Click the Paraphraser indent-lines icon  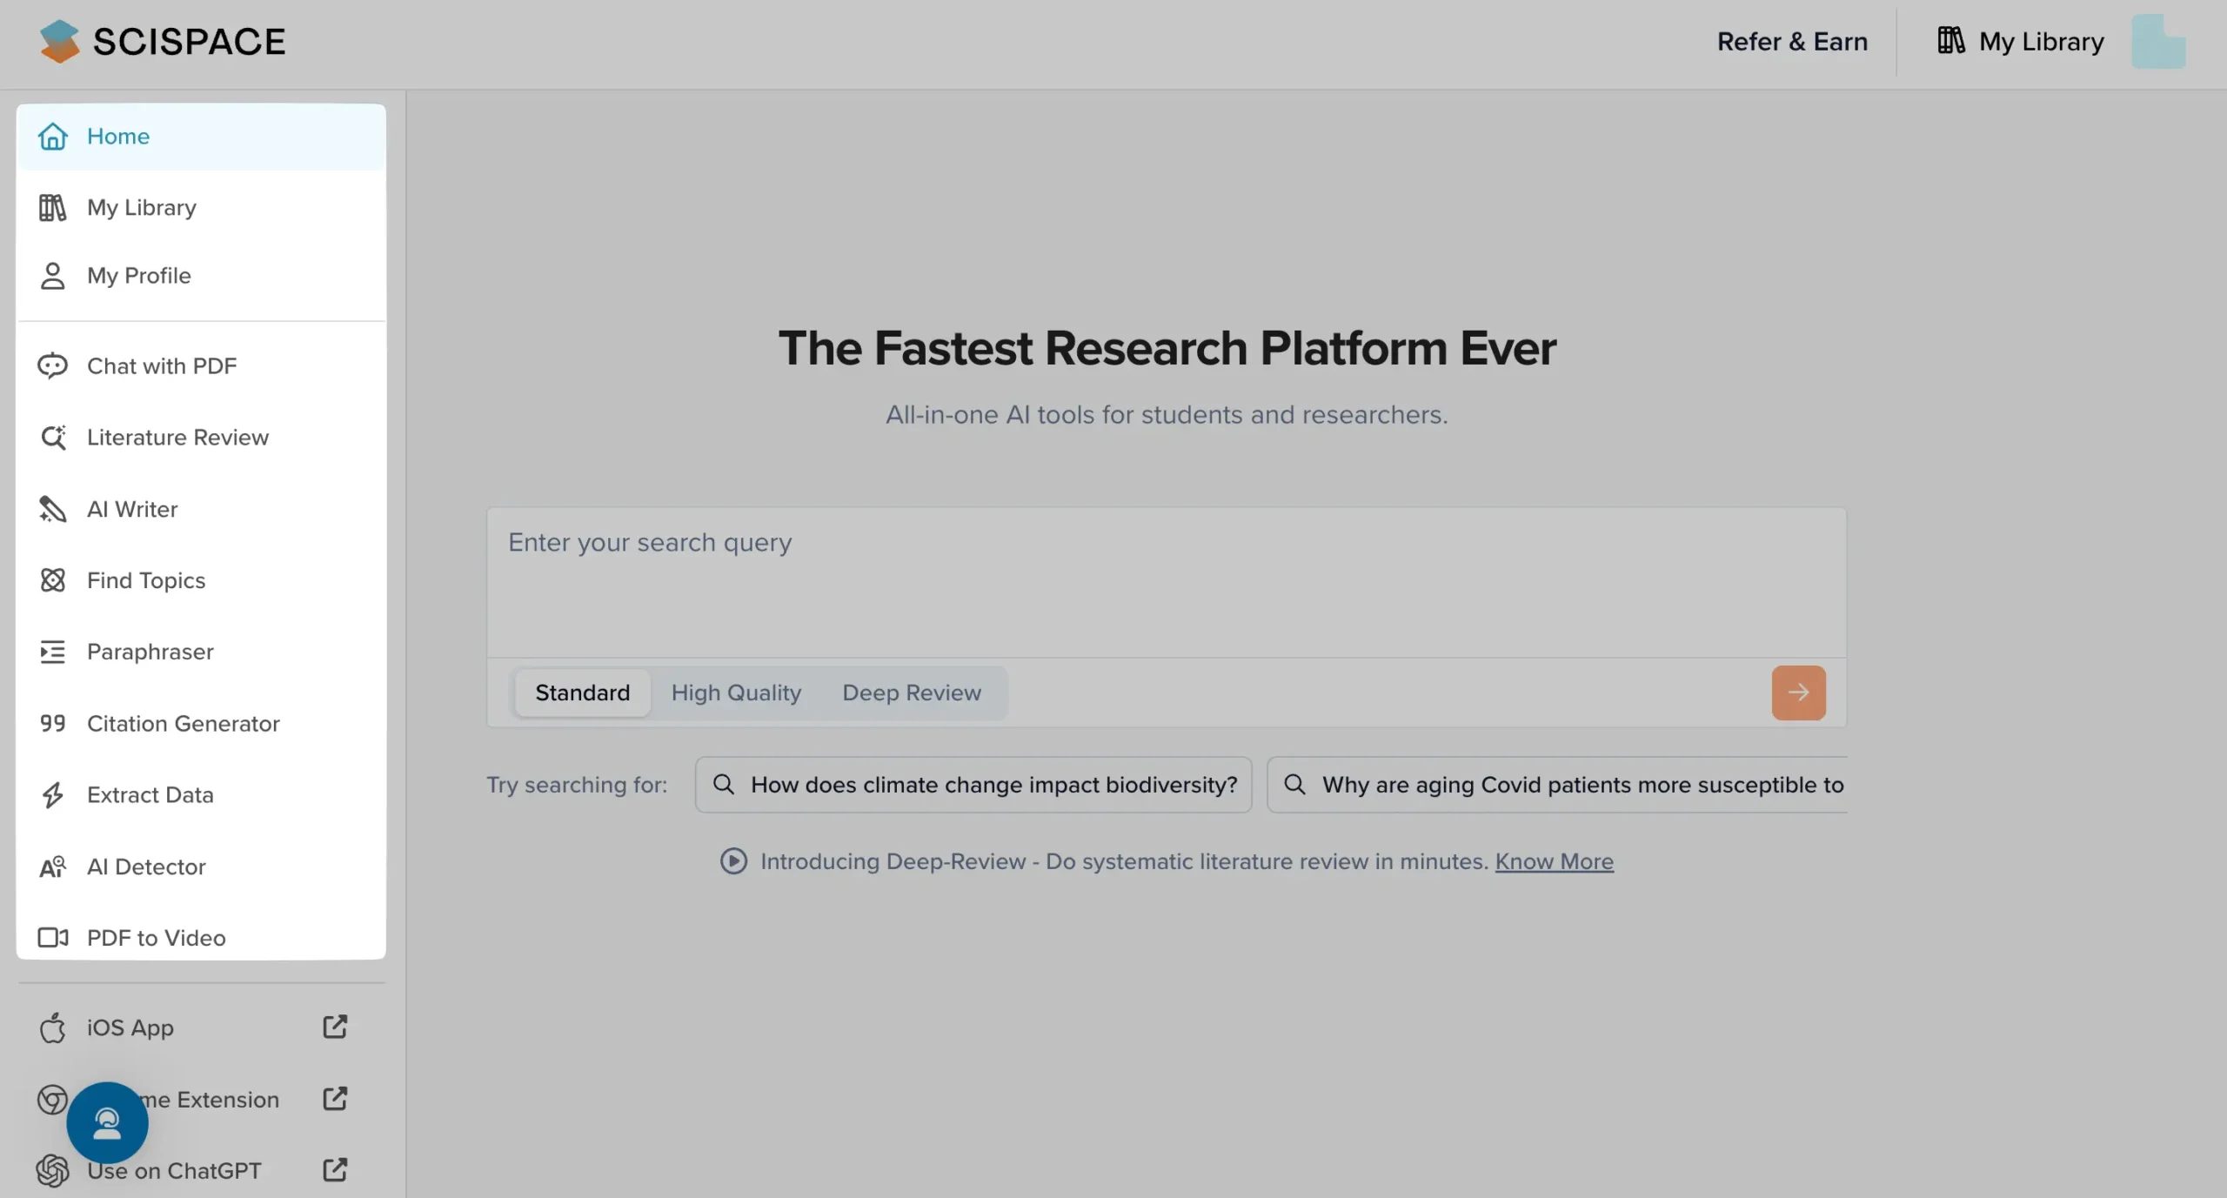point(53,652)
